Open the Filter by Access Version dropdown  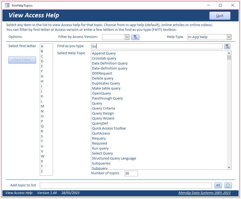point(127,37)
